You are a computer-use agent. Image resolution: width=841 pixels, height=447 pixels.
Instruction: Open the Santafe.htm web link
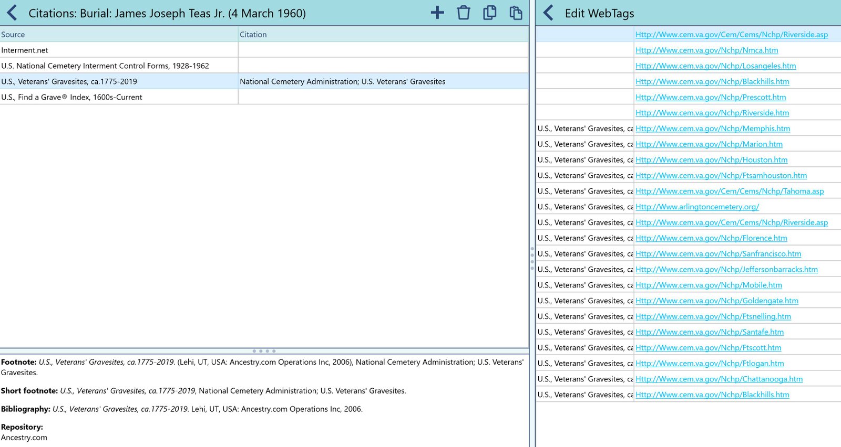(x=710, y=332)
